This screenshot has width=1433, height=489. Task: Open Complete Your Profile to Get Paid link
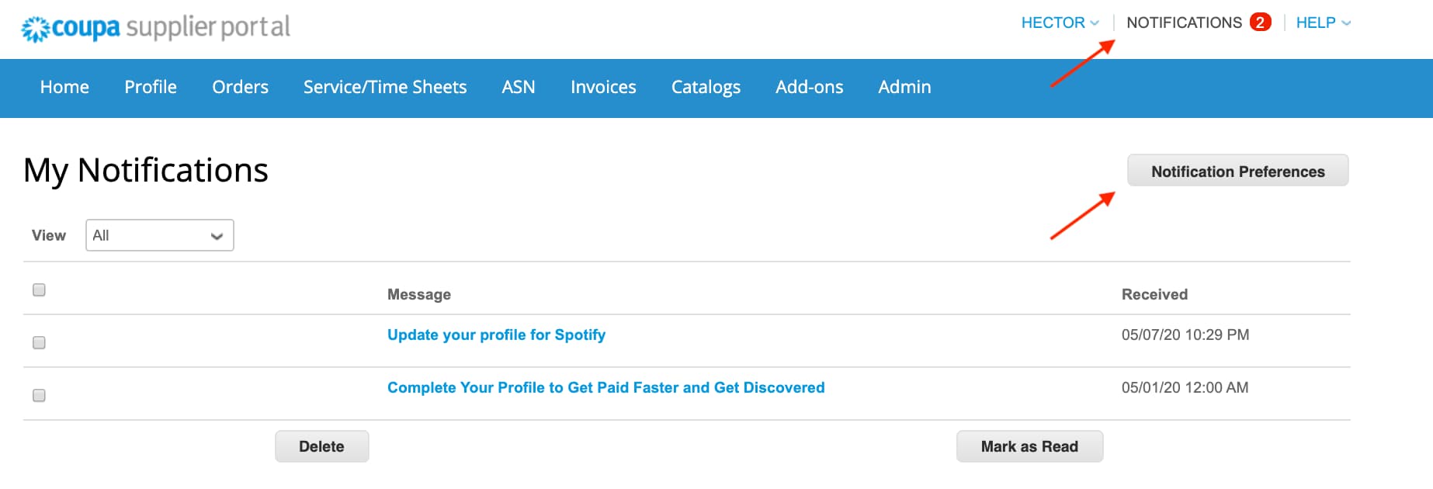tap(605, 387)
